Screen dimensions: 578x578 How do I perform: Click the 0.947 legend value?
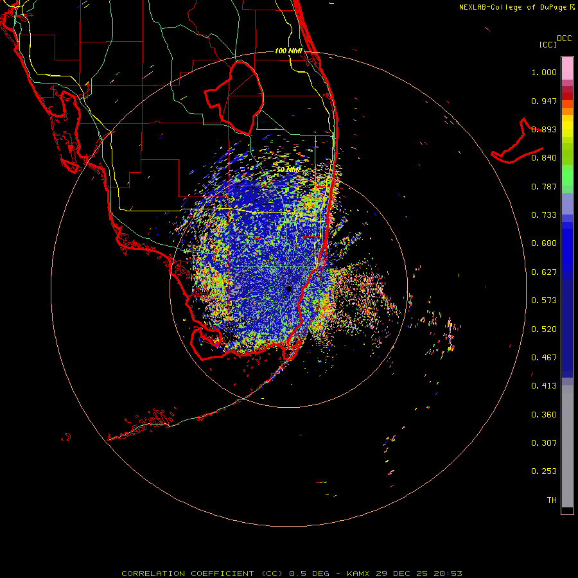point(544,101)
